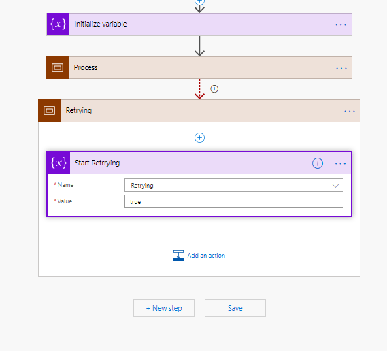
Task: Click the Retrying scope icon
Action: [50, 111]
